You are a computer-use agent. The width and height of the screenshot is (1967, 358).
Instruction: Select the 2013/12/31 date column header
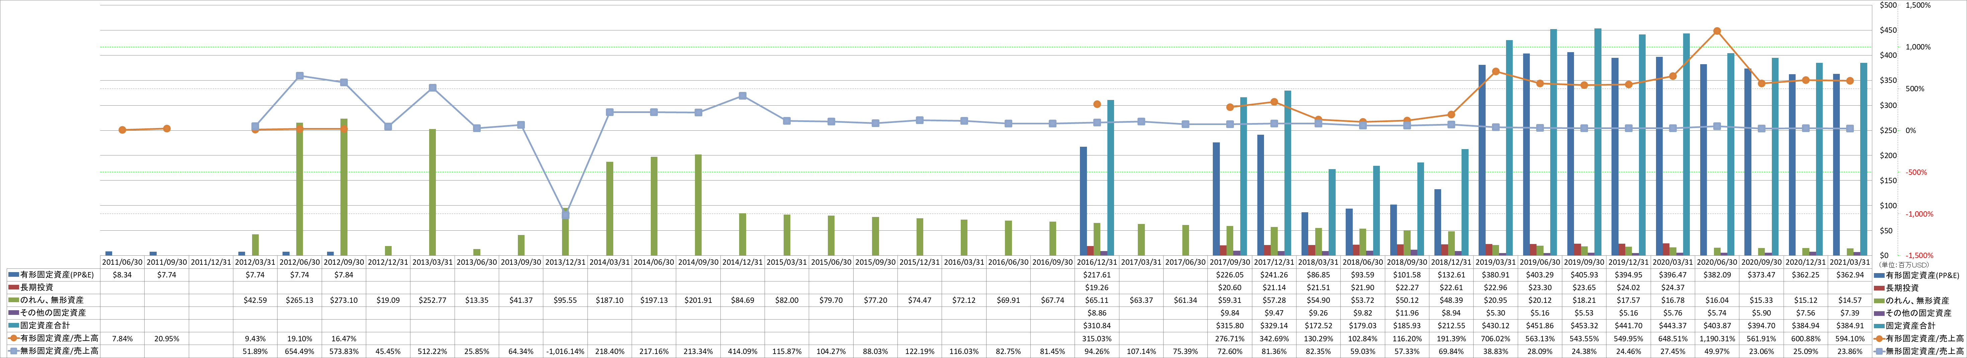coord(565,262)
